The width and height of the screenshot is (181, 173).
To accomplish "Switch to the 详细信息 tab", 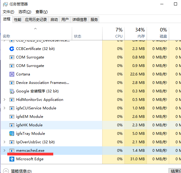I will coord(79,19).
